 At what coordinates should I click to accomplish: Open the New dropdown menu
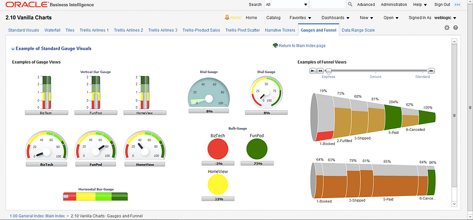click(367, 18)
